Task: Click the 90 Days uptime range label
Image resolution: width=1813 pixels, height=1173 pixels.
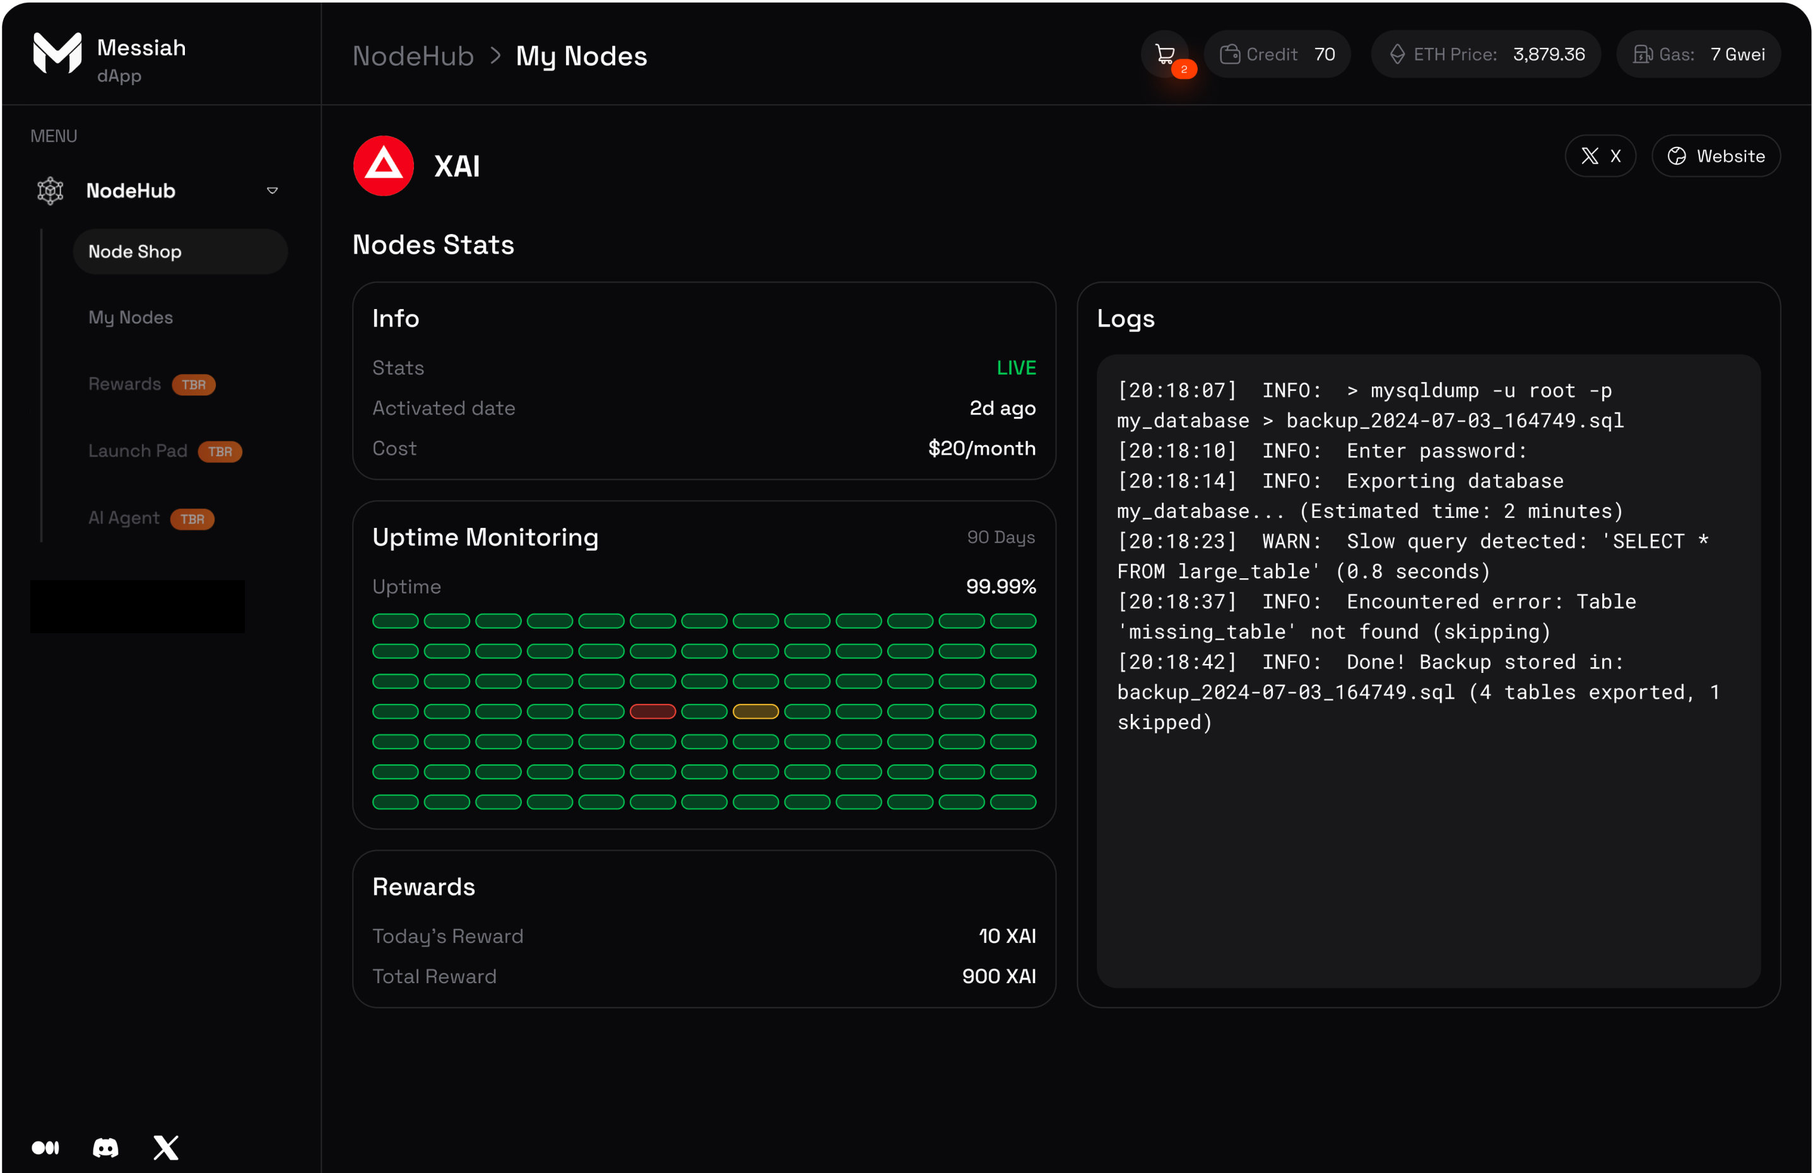Action: point(1000,537)
